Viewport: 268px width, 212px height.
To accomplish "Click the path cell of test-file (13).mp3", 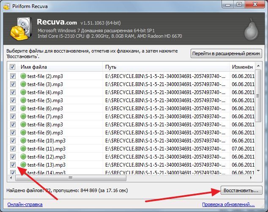I will pos(165,165).
